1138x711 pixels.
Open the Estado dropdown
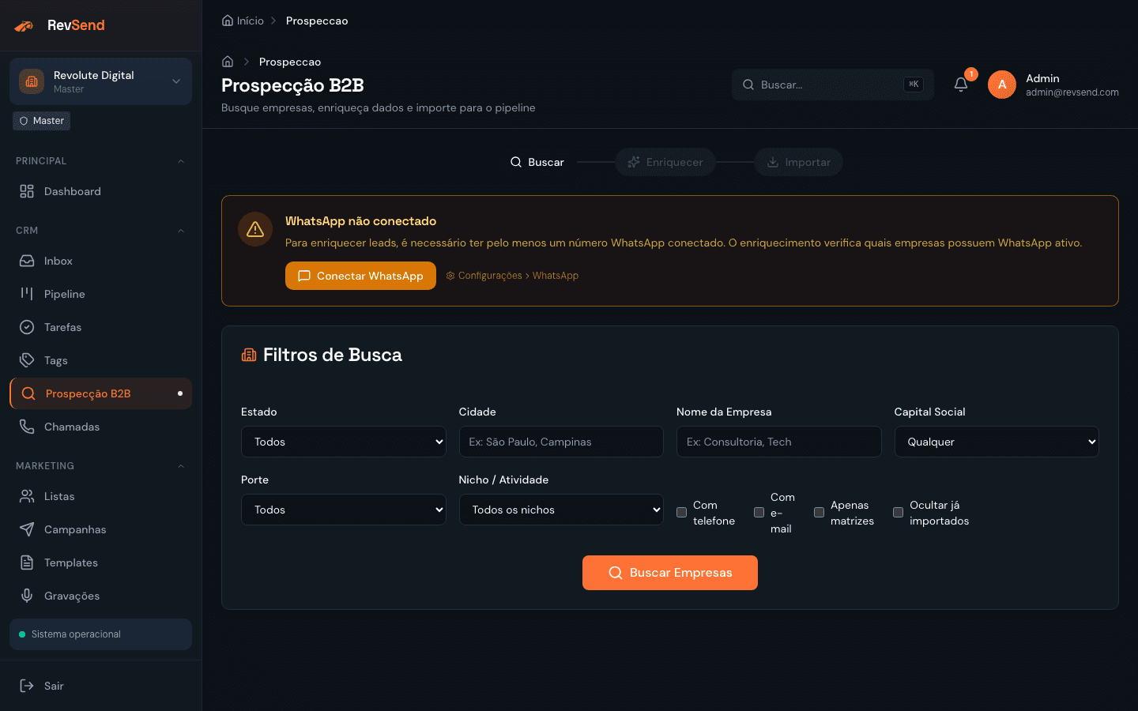[x=343, y=442]
